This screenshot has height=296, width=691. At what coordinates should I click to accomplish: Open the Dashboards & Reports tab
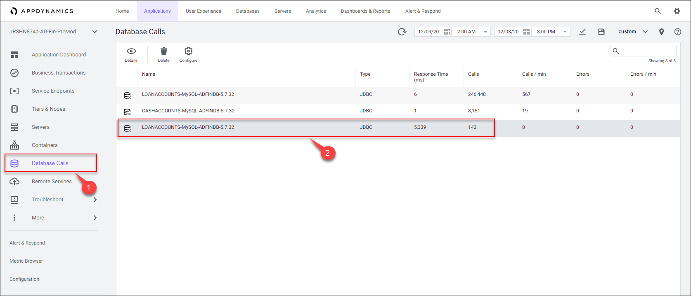click(365, 11)
